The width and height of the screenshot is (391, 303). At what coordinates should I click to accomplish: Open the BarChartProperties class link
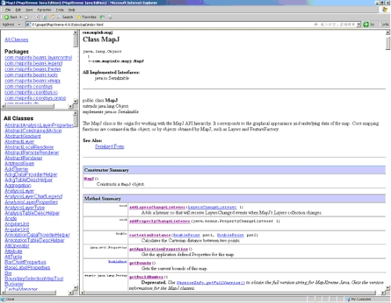click(25, 262)
